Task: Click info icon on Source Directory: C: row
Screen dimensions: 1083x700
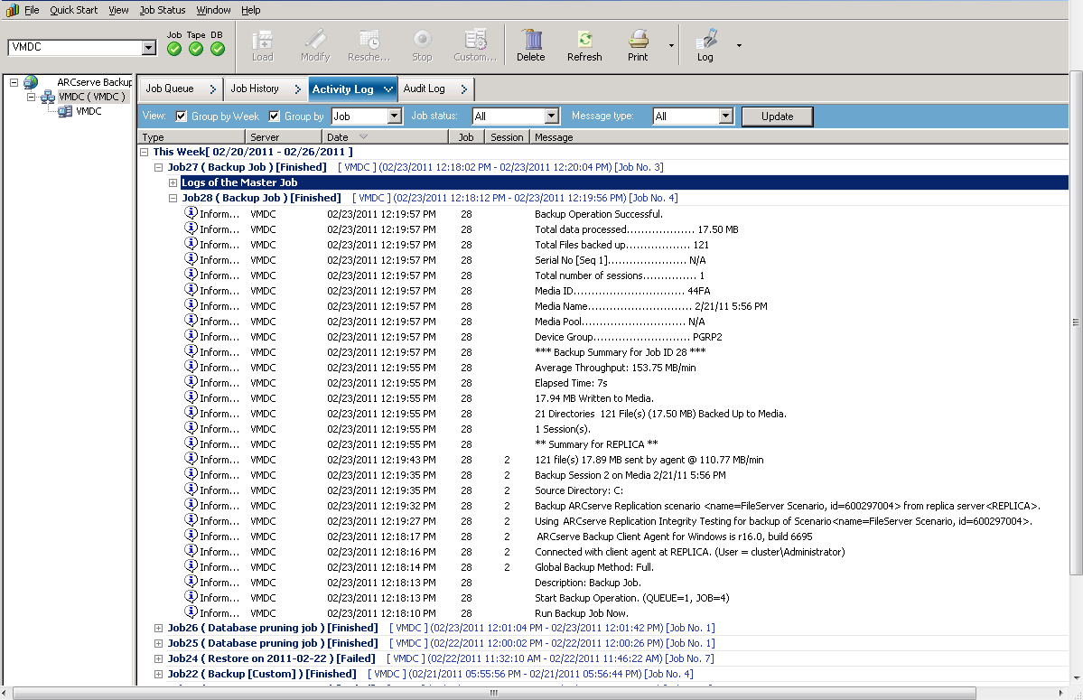Action: [191, 490]
